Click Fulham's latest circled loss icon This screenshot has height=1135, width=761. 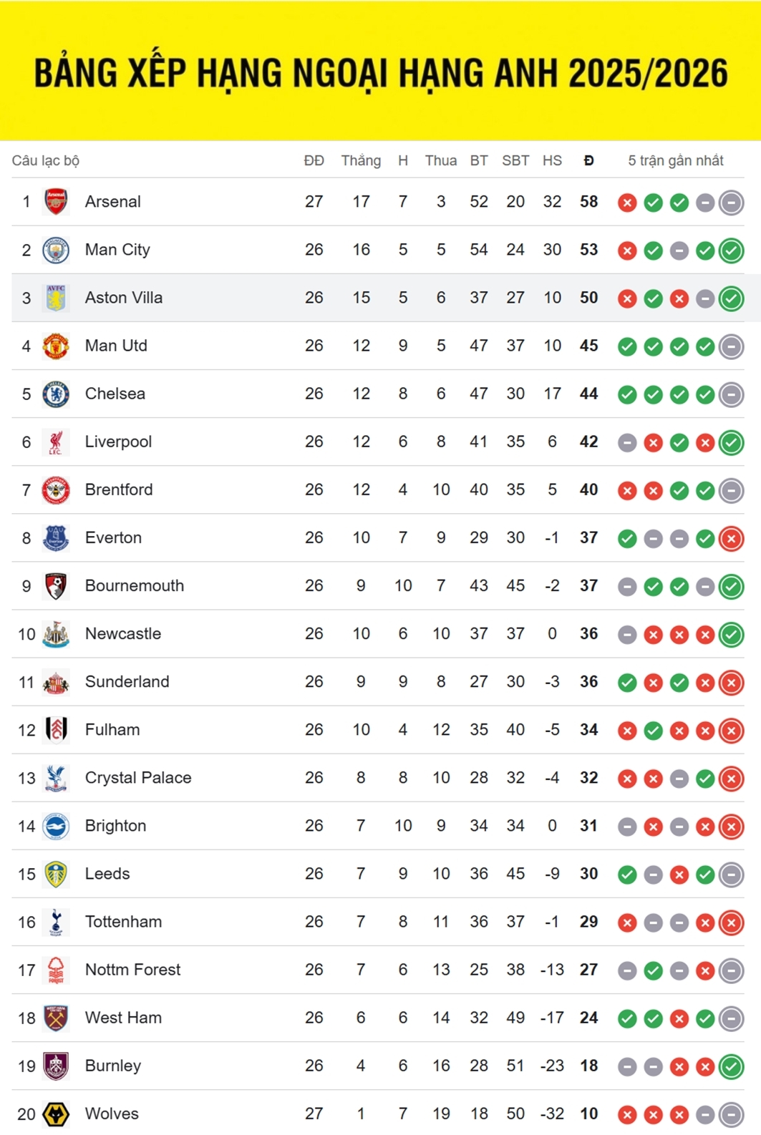(731, 731)
